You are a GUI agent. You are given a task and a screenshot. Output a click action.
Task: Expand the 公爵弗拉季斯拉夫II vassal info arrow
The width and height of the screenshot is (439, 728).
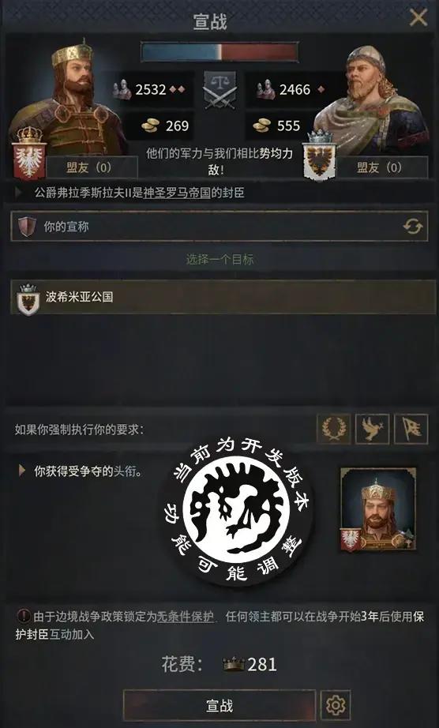pyautogui.click(x=19, y=193)
